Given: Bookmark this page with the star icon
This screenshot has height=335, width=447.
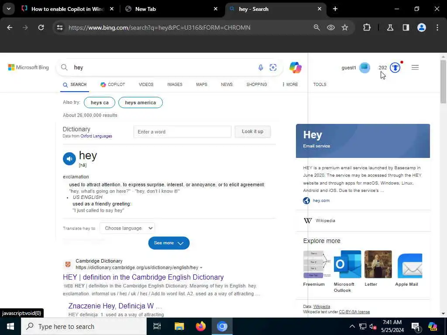Looking at the screenshot, I should (x=345, y=27).
